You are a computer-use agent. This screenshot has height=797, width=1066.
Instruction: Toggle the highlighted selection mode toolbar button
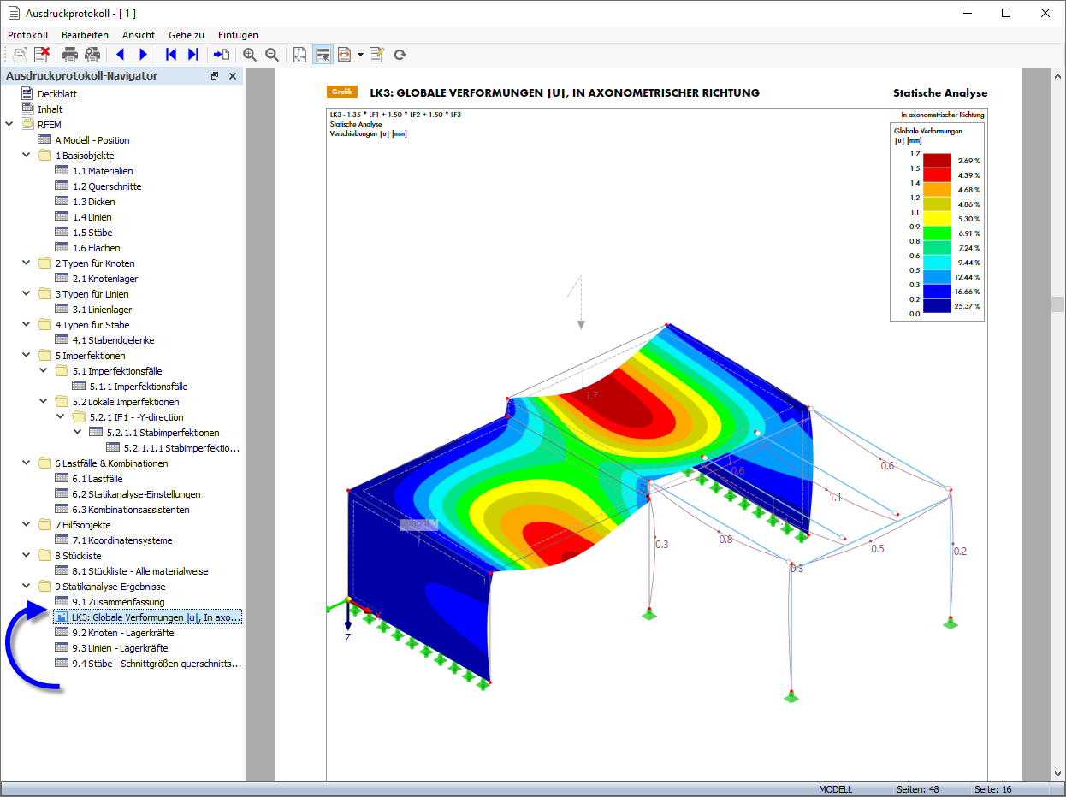click(323, 55)
